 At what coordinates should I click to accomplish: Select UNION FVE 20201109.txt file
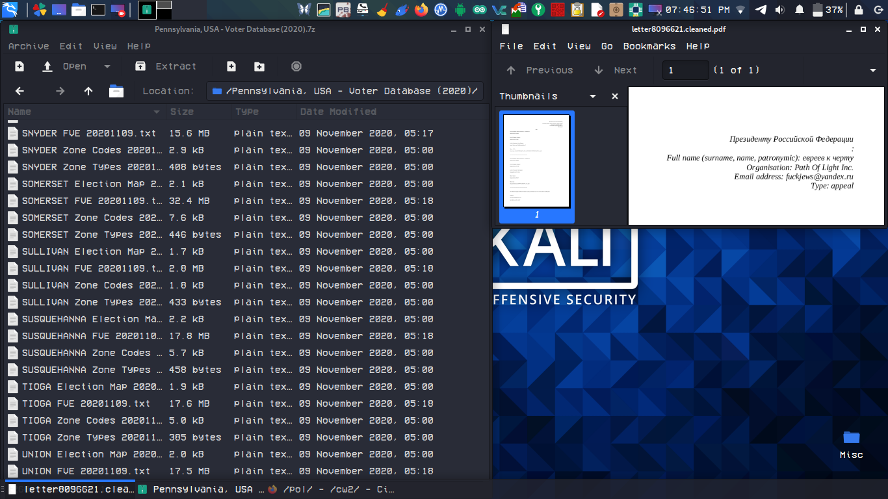tap(246, 471)
